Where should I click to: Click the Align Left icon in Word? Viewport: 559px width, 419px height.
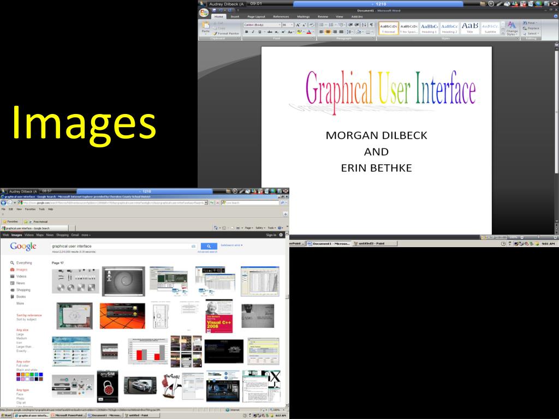click(321, 32)
